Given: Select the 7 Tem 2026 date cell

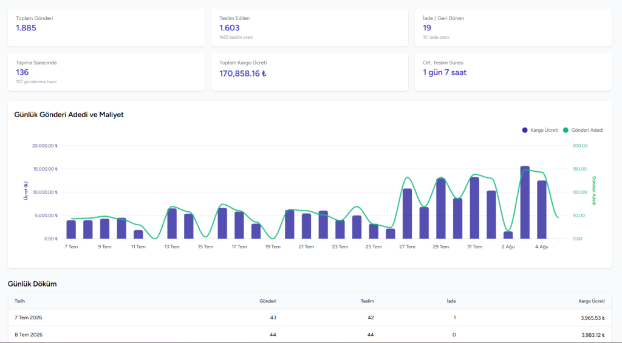Looking at the screenshot, I should (x=28, y=318).
